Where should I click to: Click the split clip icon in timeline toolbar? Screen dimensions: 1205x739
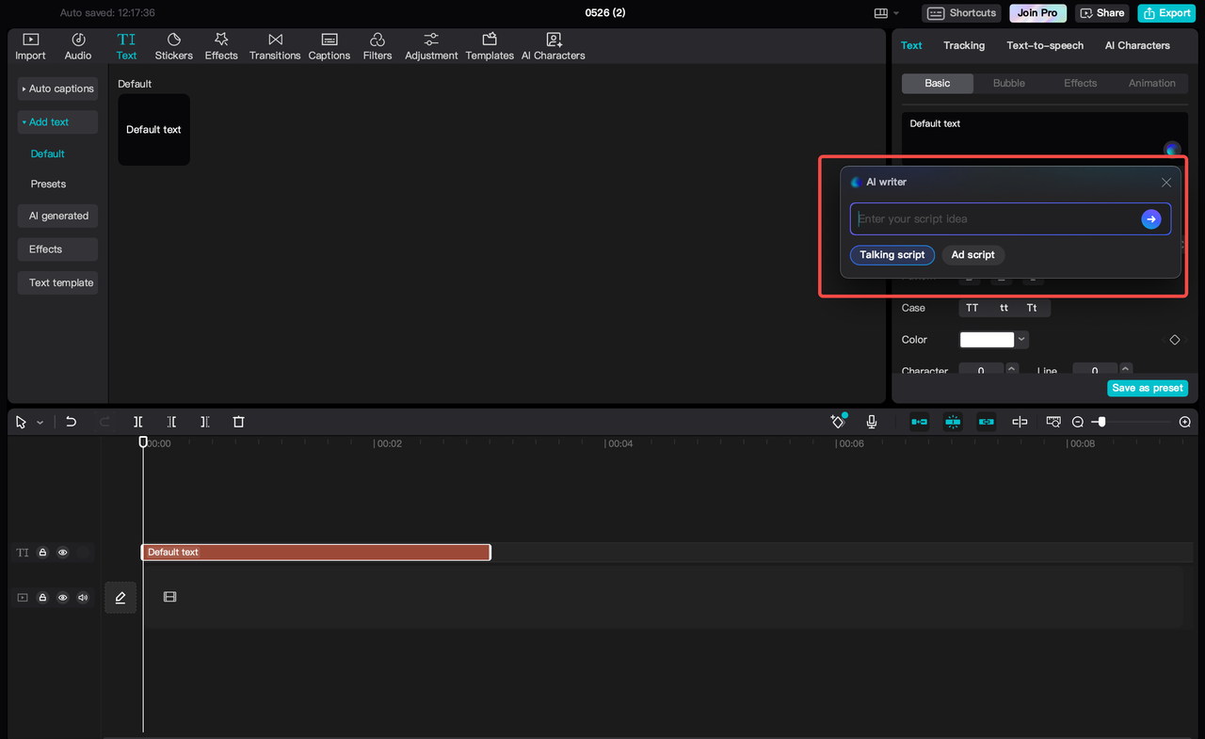[x=137, y=422]
